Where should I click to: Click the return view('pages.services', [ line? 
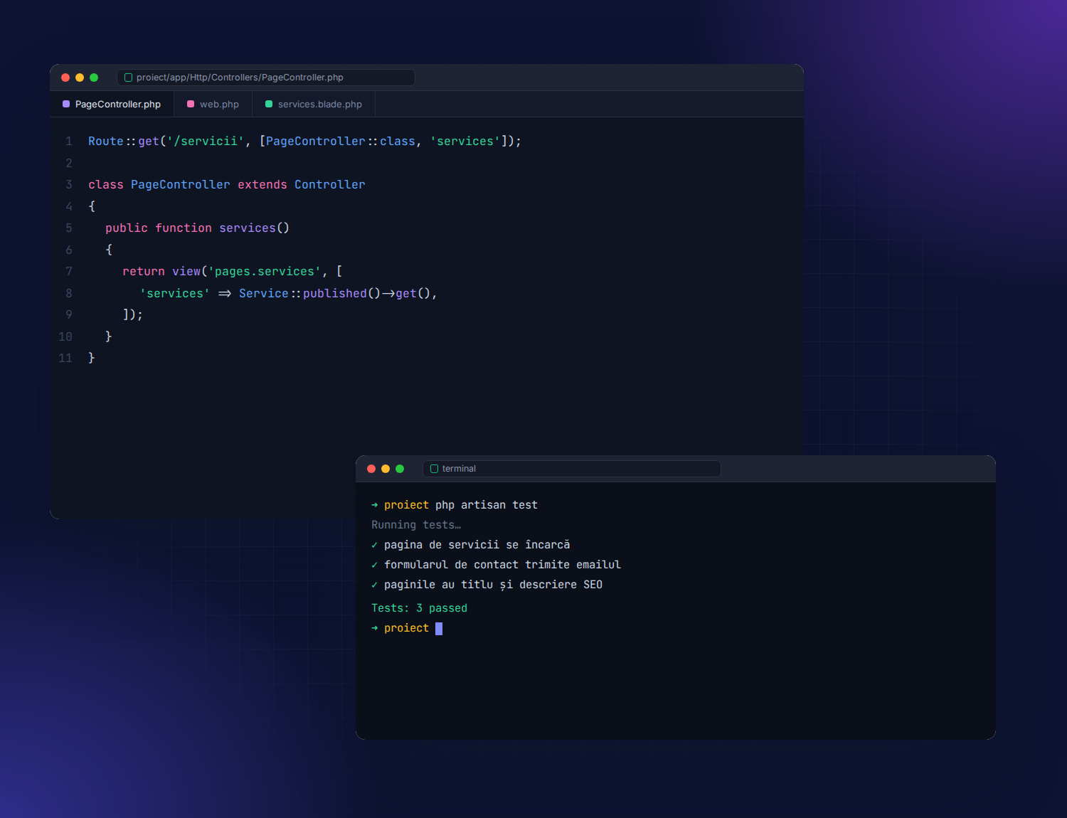[x=233, y=271]
